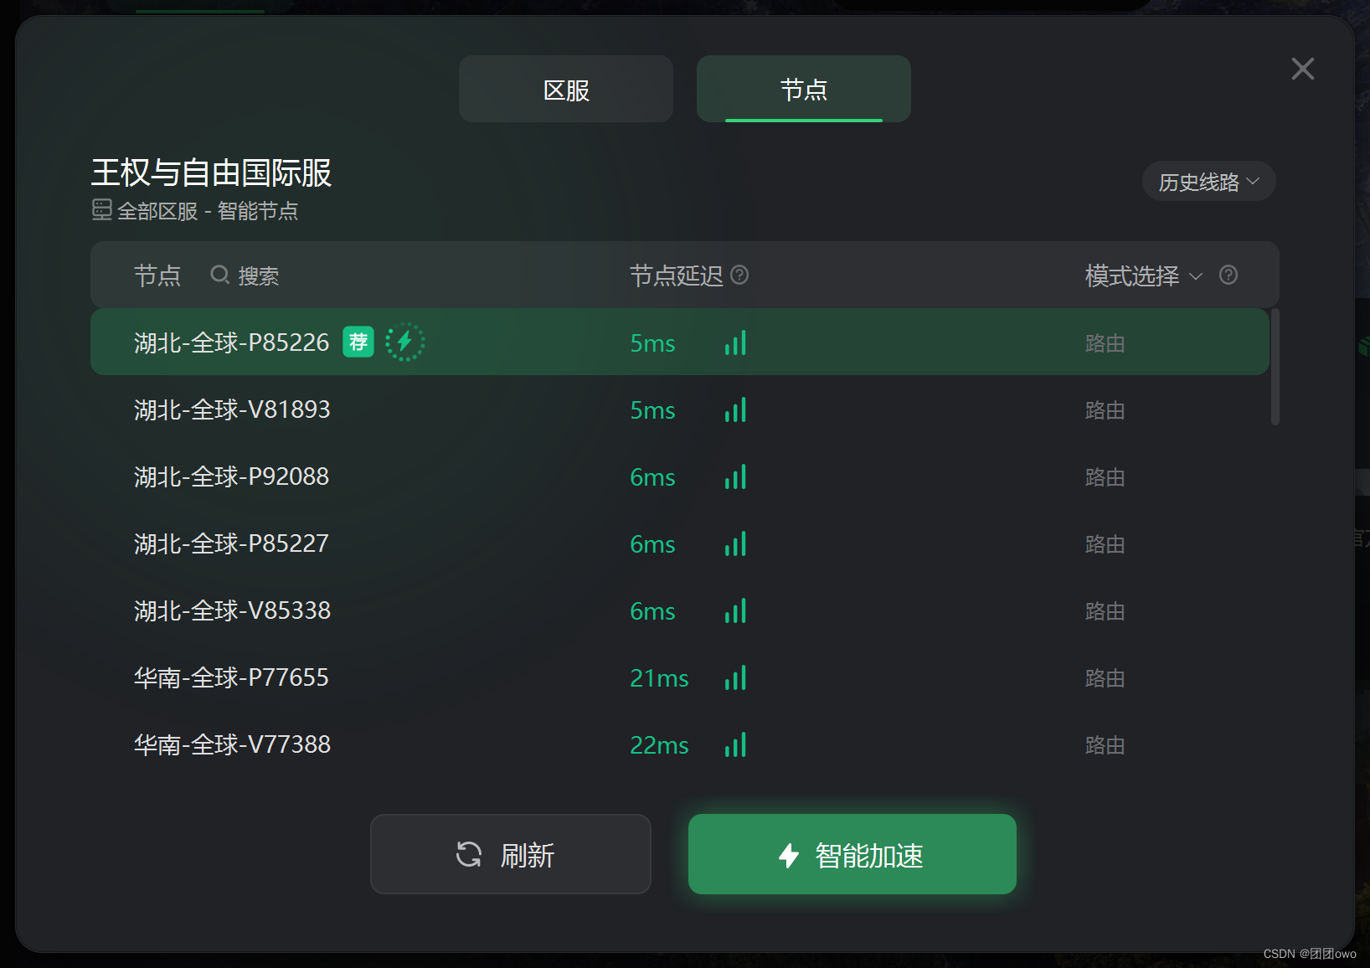Open the help icon beside 模式选择

tap(1228, 275)
